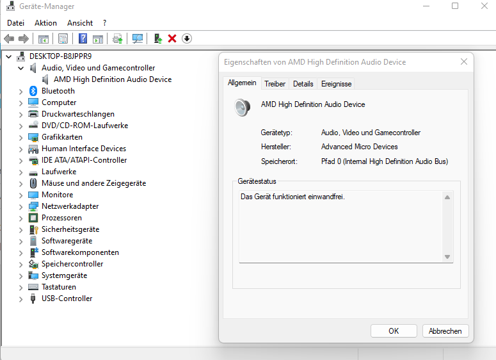Click the red X uninstall device icon
Image resolution: width=496 pixels, height=360 pixels.
172,38
